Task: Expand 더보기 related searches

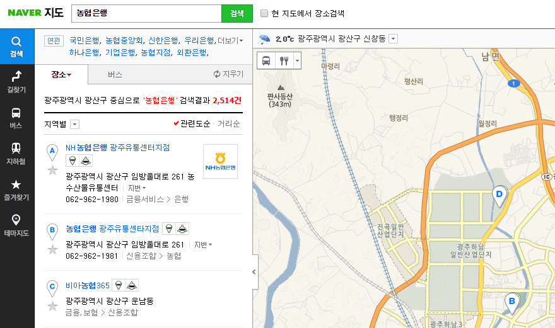Action: (230, 41)
